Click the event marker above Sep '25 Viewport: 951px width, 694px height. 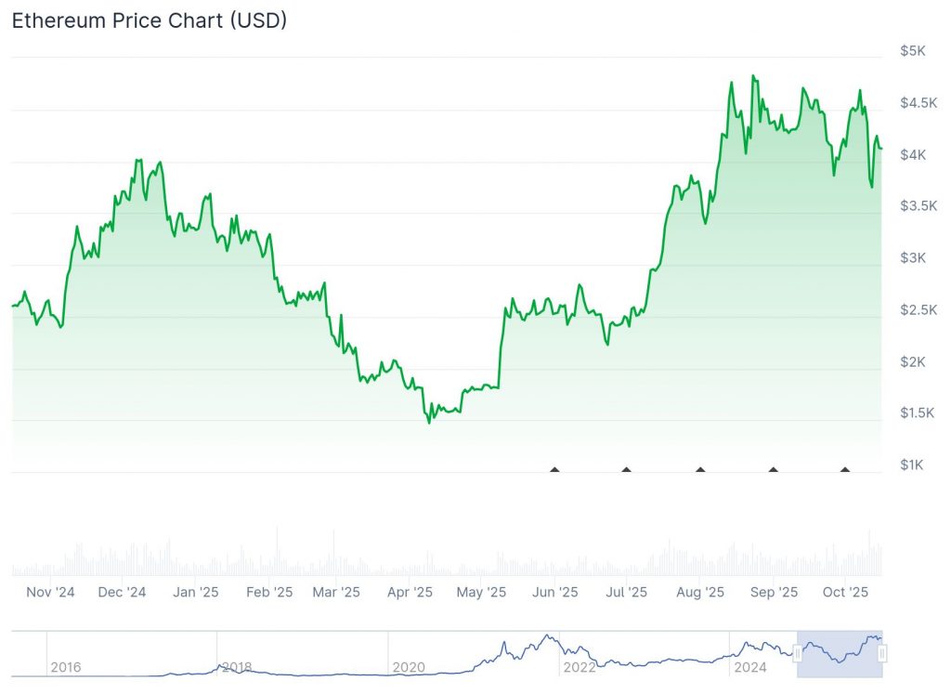[x=774, y=470]
